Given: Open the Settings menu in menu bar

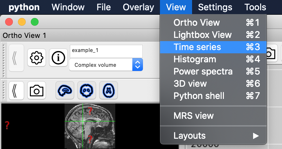Looking at the screenshot, I should 215,7.
